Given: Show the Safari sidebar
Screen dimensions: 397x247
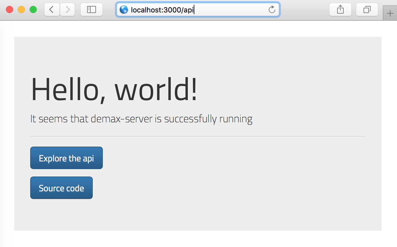Looking at the screenshot, I should point(92,9).
